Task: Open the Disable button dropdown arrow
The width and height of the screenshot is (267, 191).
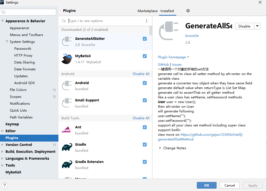Action: [257, 26]
